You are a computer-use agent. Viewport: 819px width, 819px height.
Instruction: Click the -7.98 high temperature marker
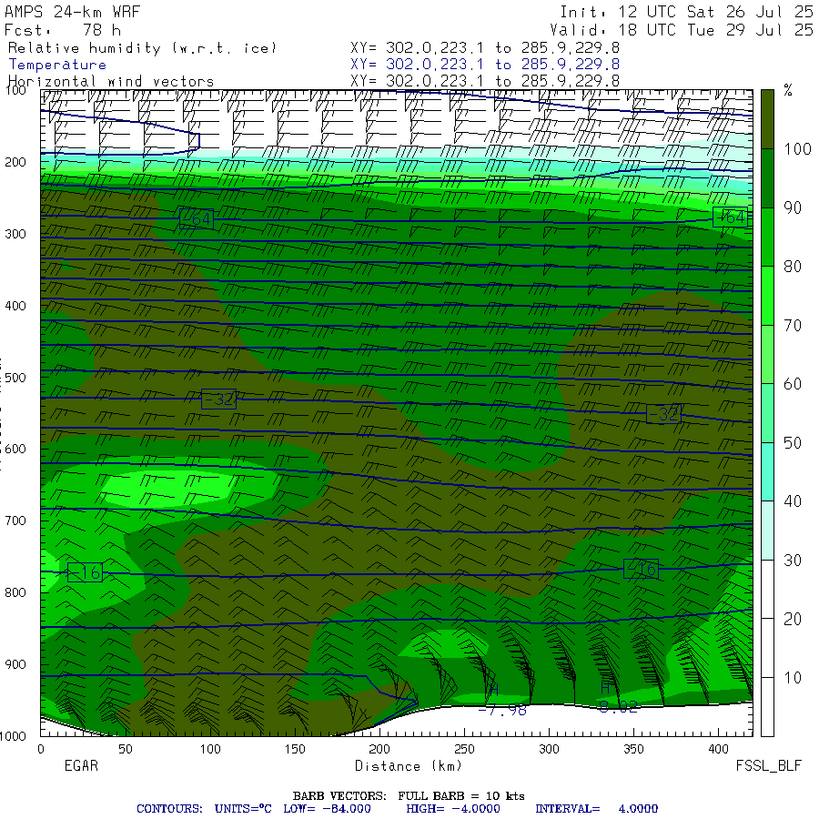(x=502, y=710)
